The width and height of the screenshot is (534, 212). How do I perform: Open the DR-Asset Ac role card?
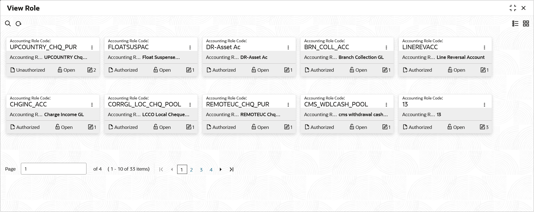point(223,47)
